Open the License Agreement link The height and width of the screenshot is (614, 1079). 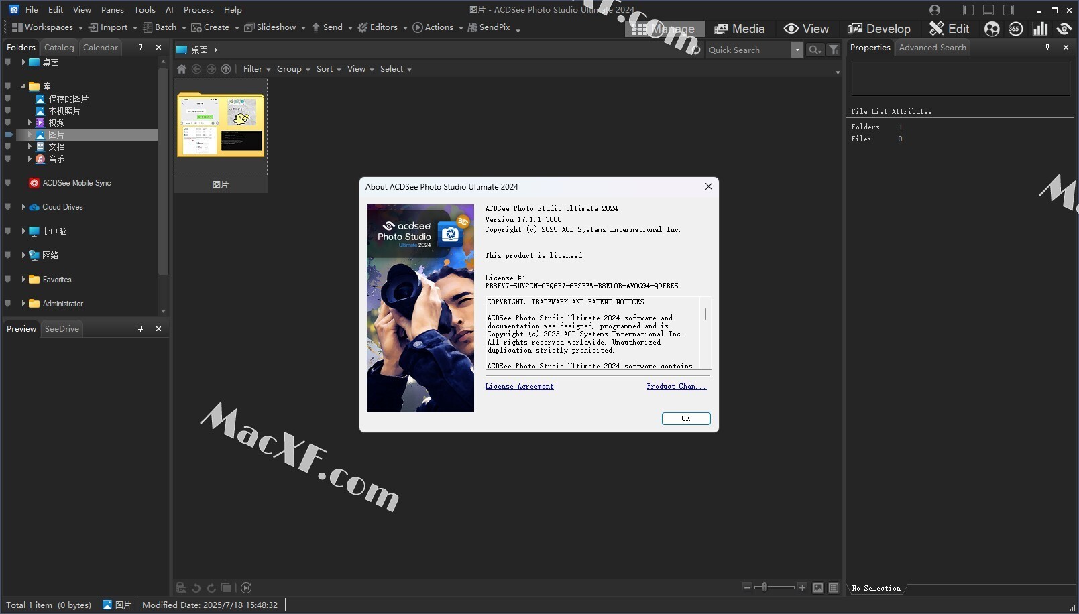[520, 387]
